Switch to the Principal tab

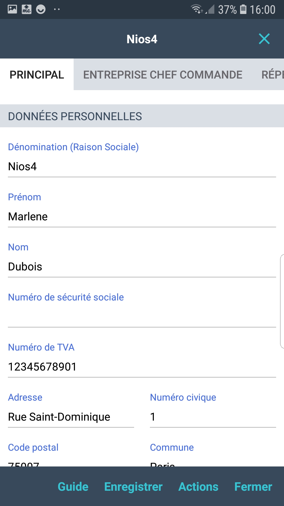pyautogui.click(x=37, y=75)
